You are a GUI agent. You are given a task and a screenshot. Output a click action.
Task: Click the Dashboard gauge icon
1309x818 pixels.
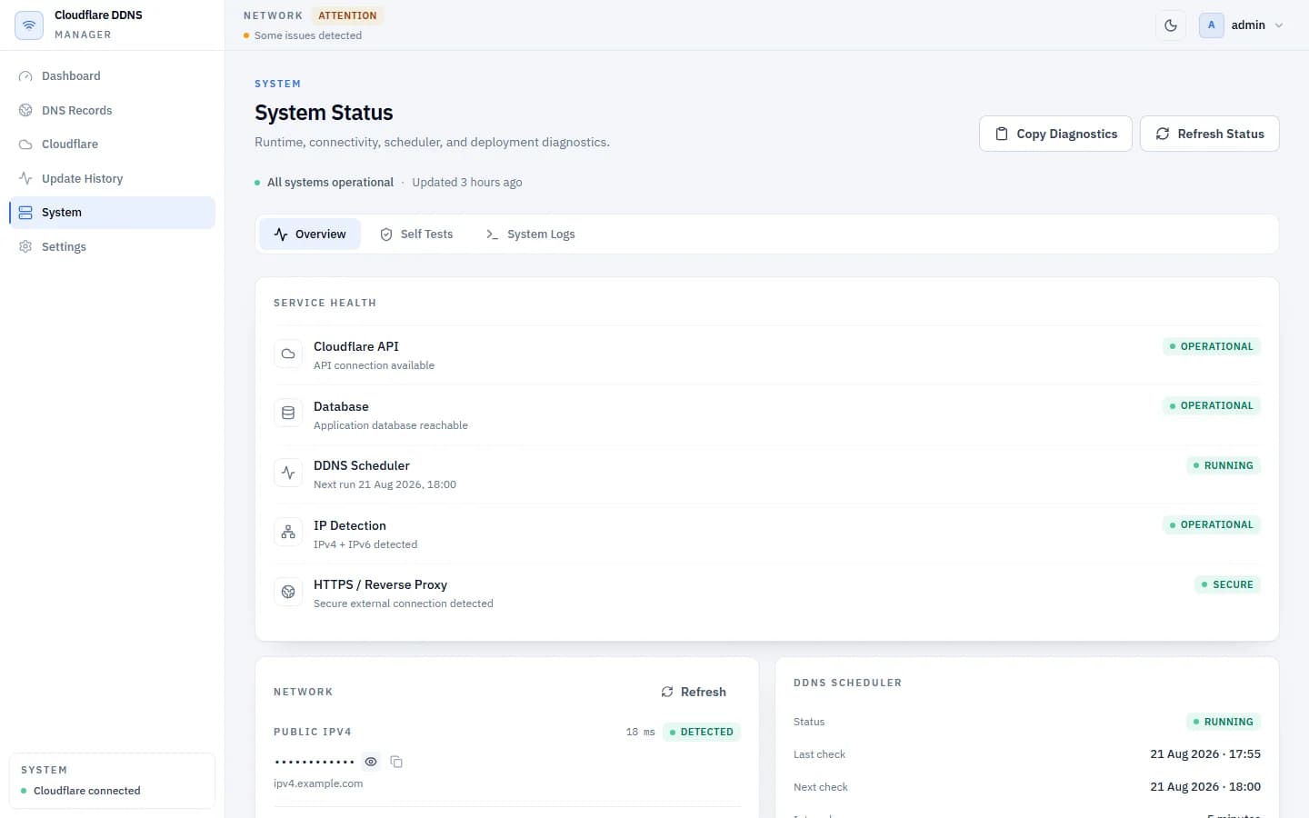(25, 76)
